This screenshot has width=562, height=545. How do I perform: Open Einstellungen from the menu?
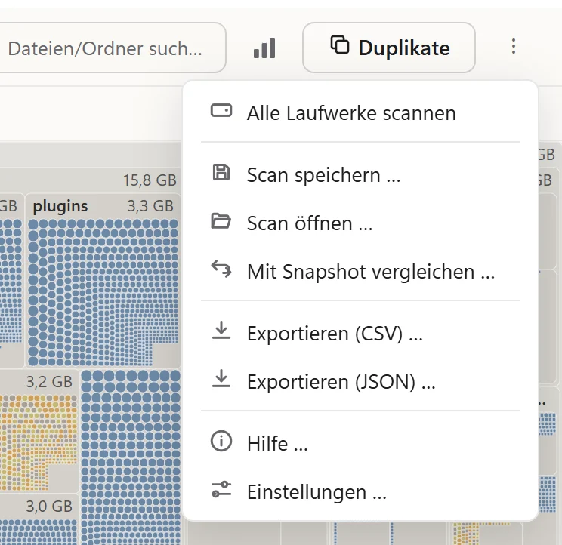(360, 491)
